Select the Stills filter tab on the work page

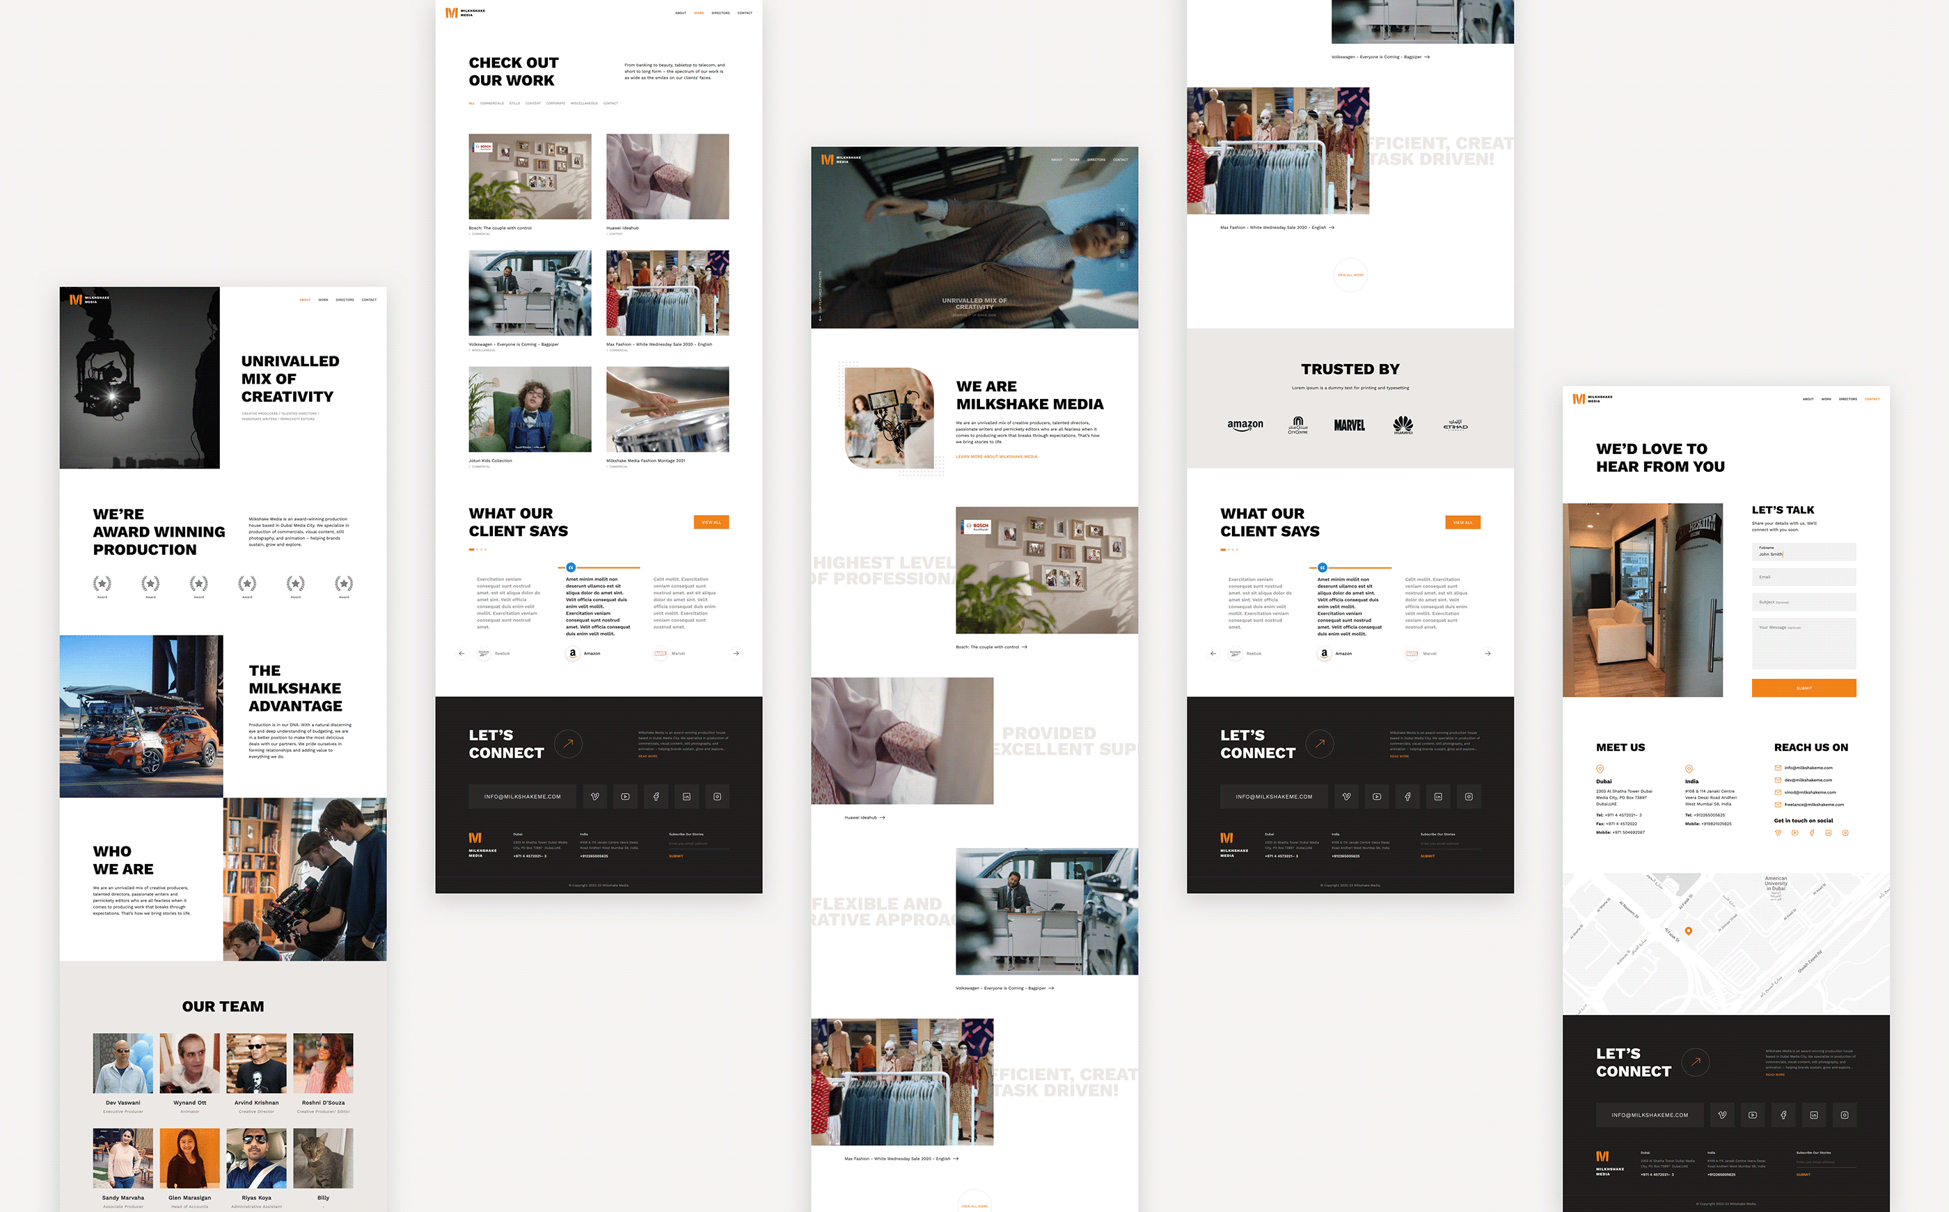[514, 104]
